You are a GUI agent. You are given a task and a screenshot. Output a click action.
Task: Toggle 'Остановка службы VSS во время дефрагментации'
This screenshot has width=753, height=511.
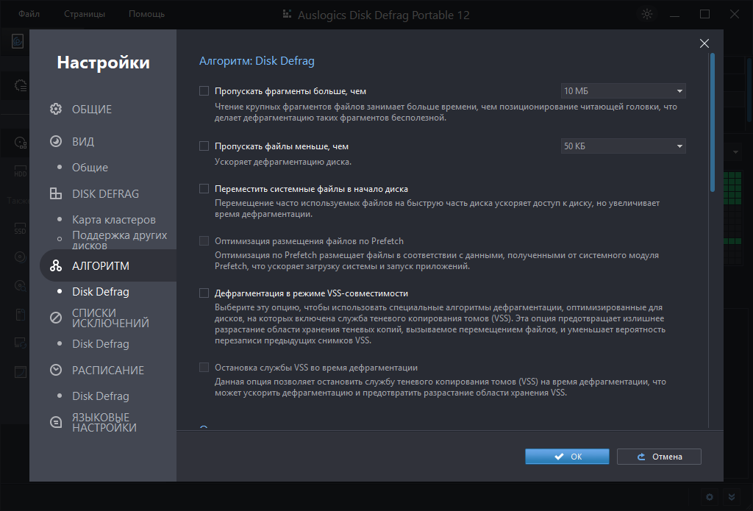204,368
